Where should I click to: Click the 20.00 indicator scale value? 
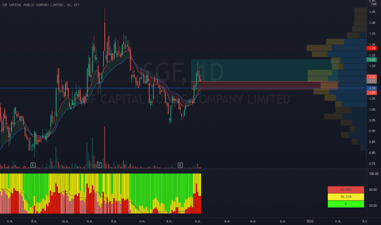[374, 205]
